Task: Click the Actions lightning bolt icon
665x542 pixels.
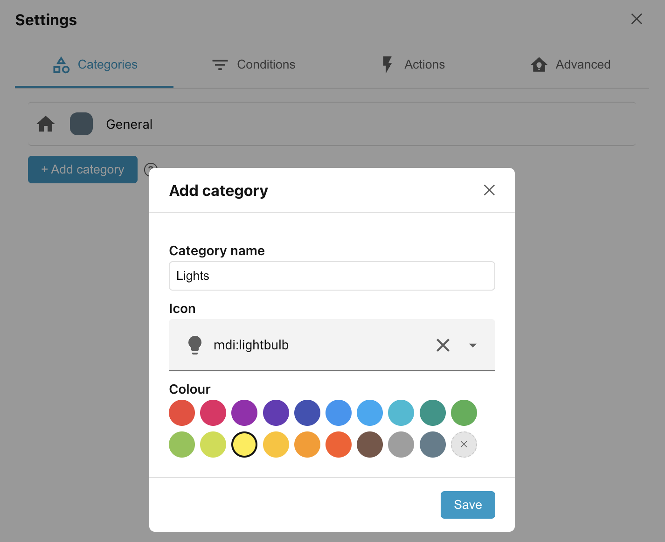Action: click(387, 65)
